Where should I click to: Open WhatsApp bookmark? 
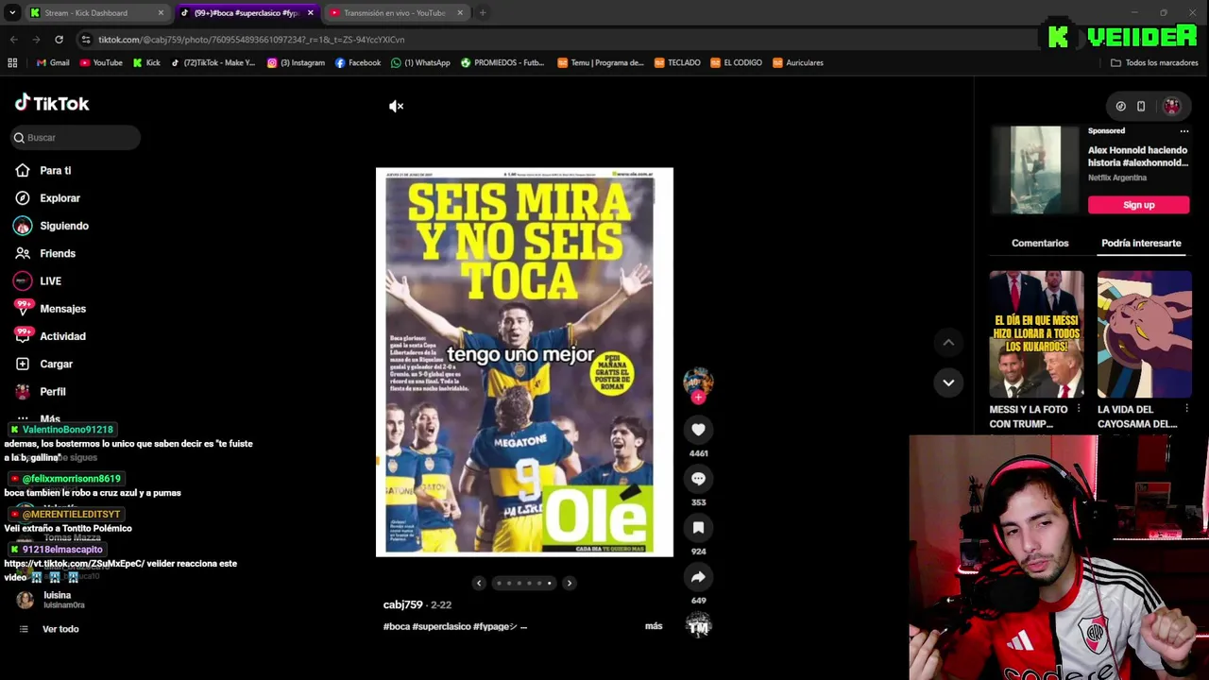[420, 63]
